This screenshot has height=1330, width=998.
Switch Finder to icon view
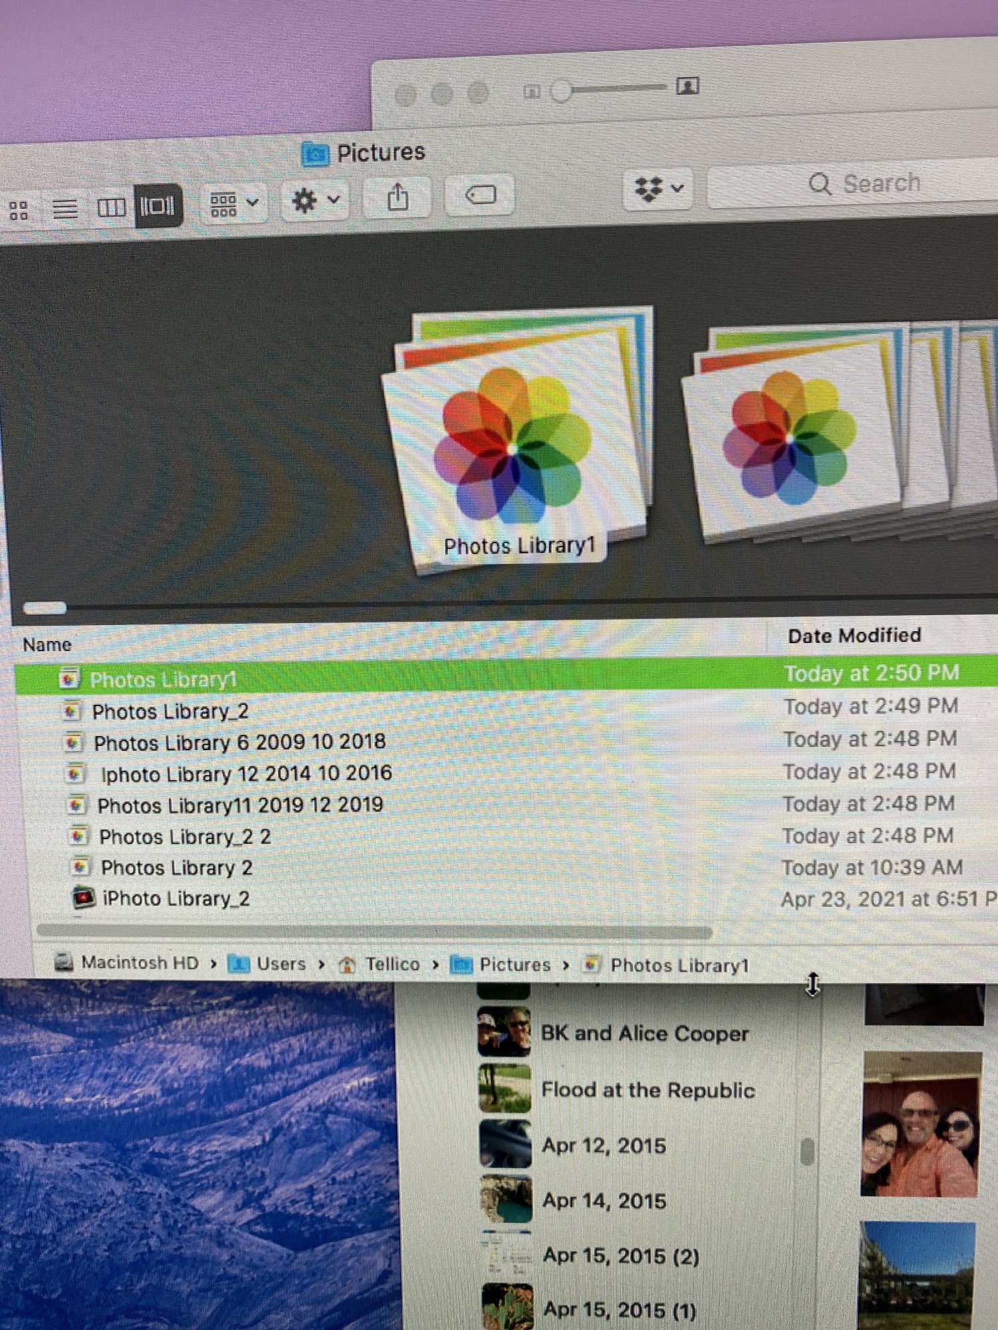18,210
